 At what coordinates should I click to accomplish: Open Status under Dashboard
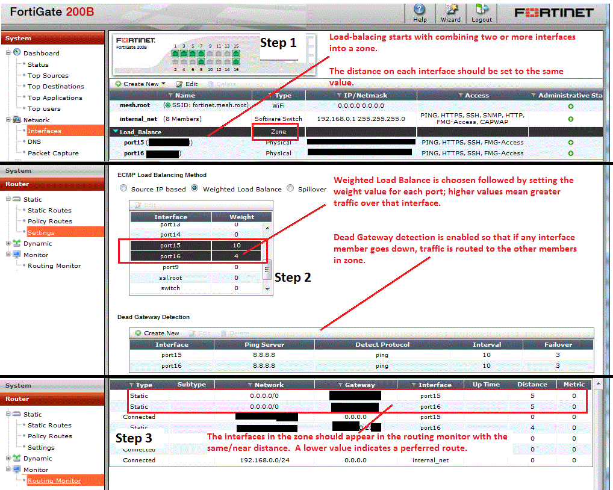(38, 65)
